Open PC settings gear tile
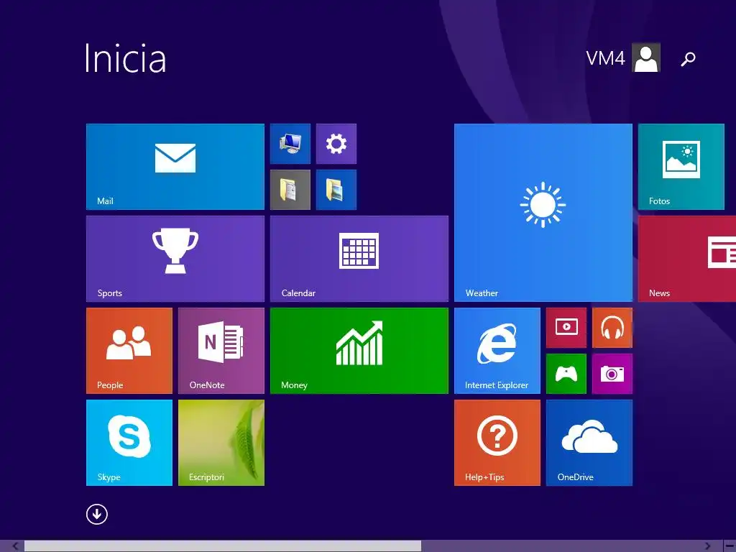 (x=336, y=144)
